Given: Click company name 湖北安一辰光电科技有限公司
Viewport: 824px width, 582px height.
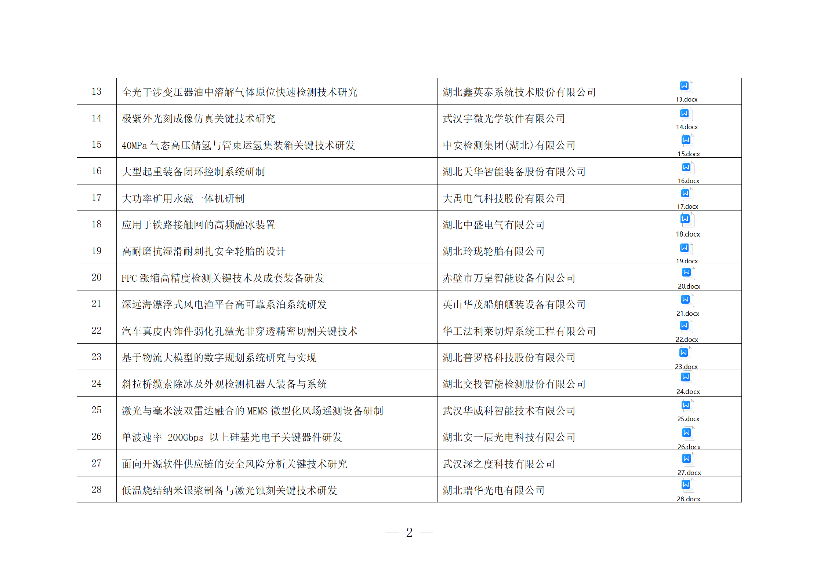Looking at the screenshot, I should (509, 437).
